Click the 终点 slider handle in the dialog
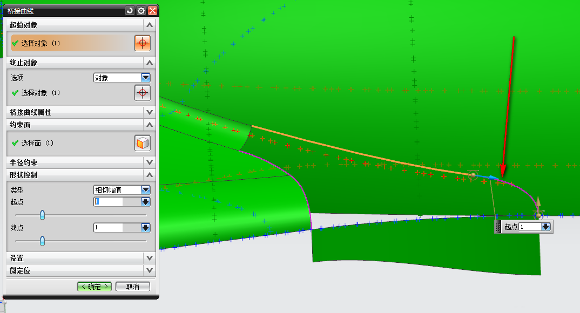Viewport: 580px width, 313px height. 42,241
